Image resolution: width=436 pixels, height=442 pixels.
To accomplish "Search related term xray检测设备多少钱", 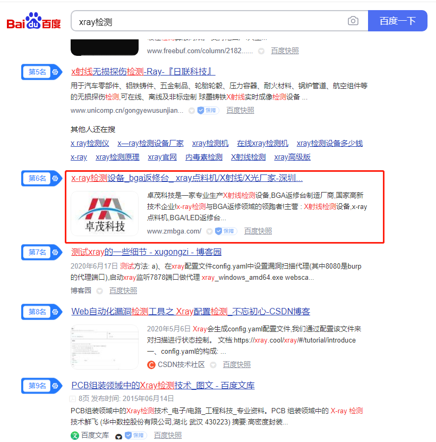I will point(330,143).
